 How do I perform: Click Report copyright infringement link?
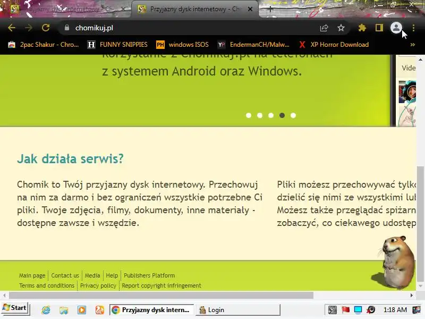(x=161, y=286)
